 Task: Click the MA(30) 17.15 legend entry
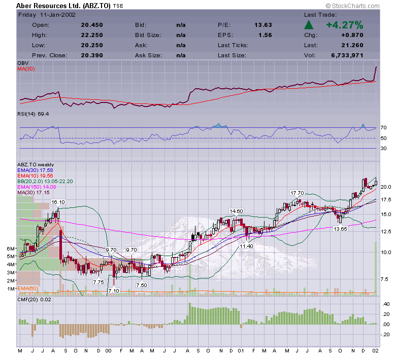[34, 193]
